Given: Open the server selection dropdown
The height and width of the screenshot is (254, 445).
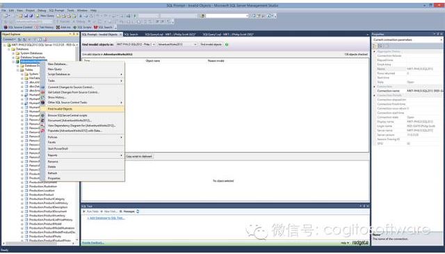Looking at the screenshot, I should [x=136, y=44].
